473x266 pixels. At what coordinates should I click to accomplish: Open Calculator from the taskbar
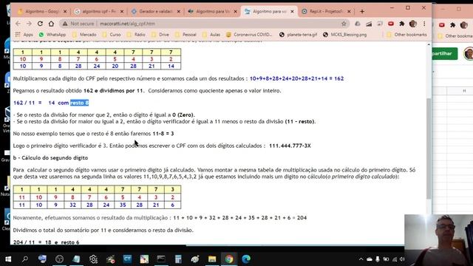(x=178, y=259)
